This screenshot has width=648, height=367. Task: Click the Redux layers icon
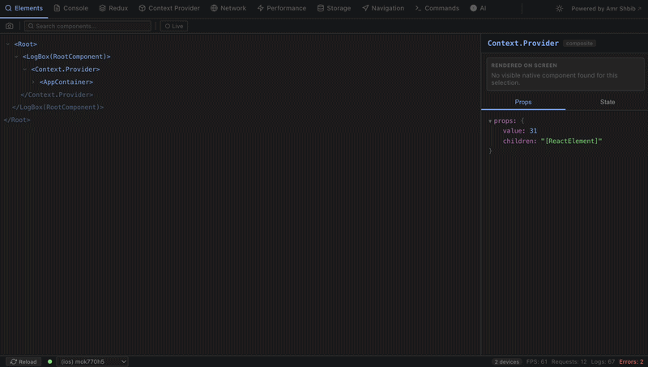pos(103,8)
